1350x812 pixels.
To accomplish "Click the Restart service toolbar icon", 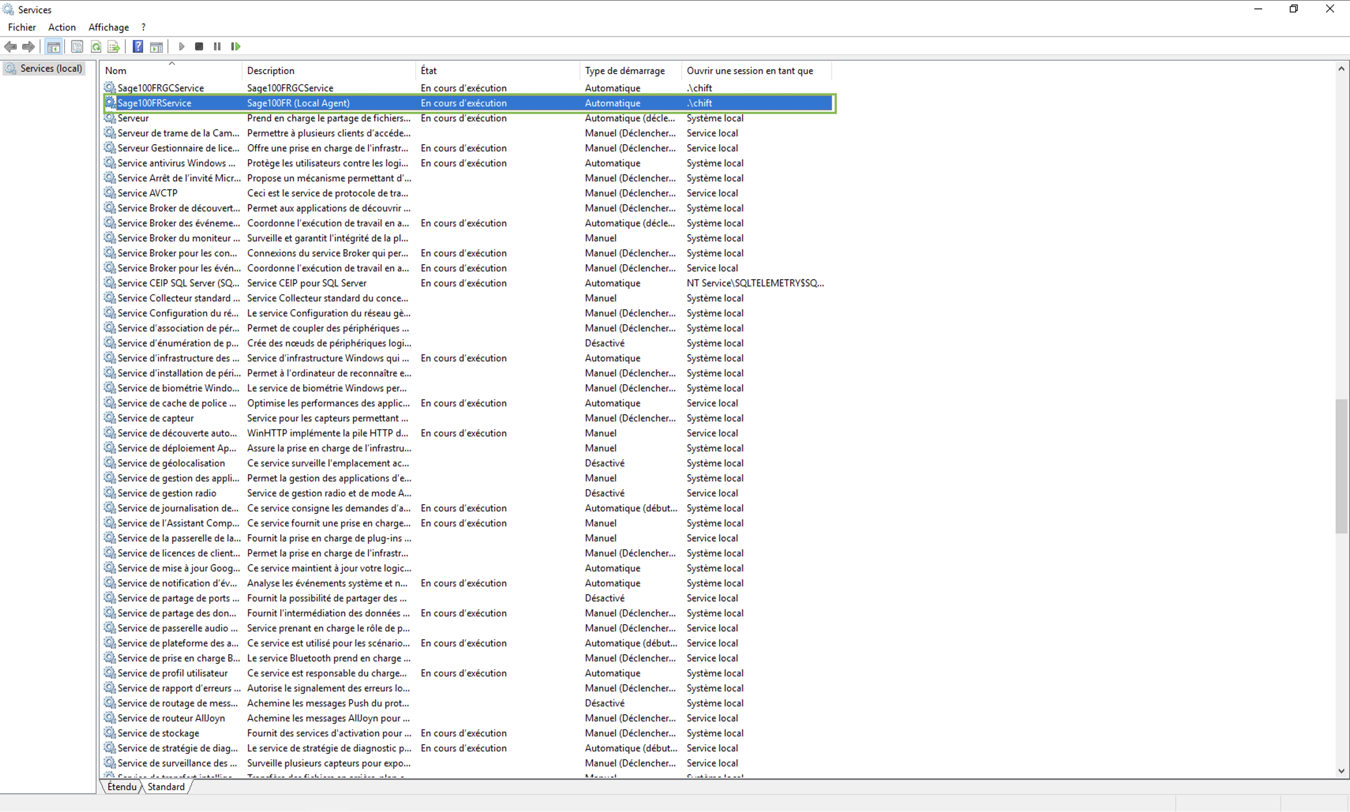I will point(236,47).
